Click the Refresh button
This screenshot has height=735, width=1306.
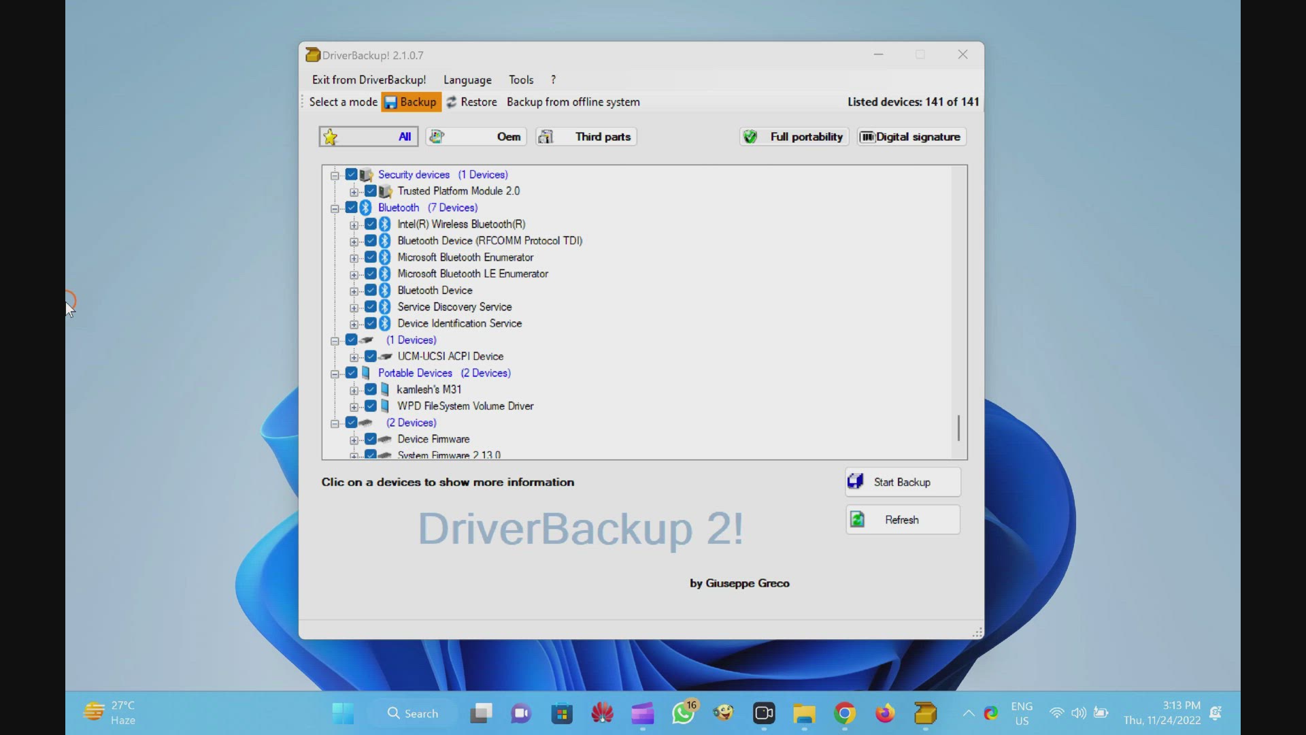(x=903, y=520)
